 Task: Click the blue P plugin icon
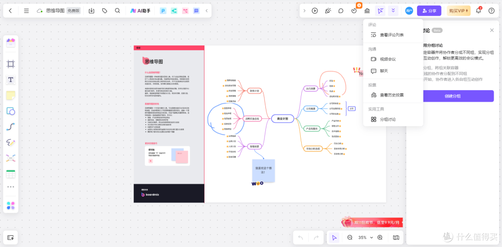(164, 11)
